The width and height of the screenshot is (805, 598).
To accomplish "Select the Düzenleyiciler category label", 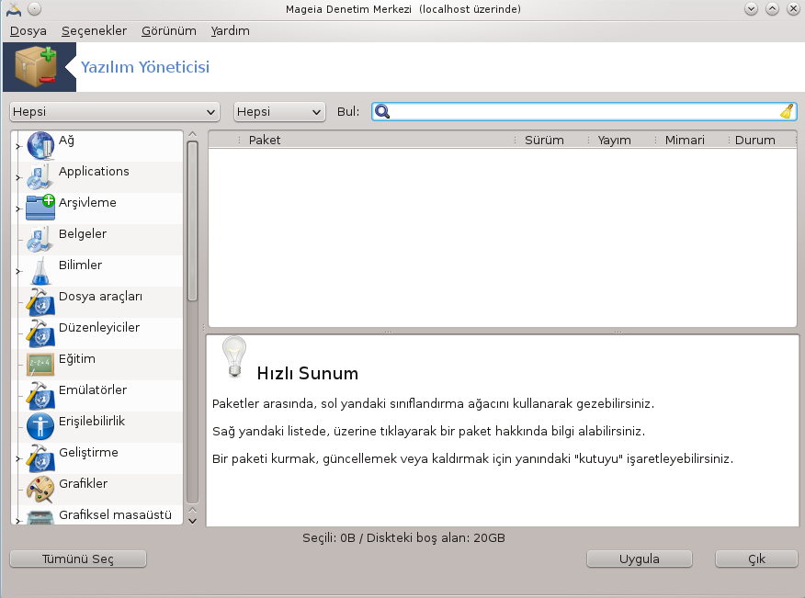I will 99,328.
